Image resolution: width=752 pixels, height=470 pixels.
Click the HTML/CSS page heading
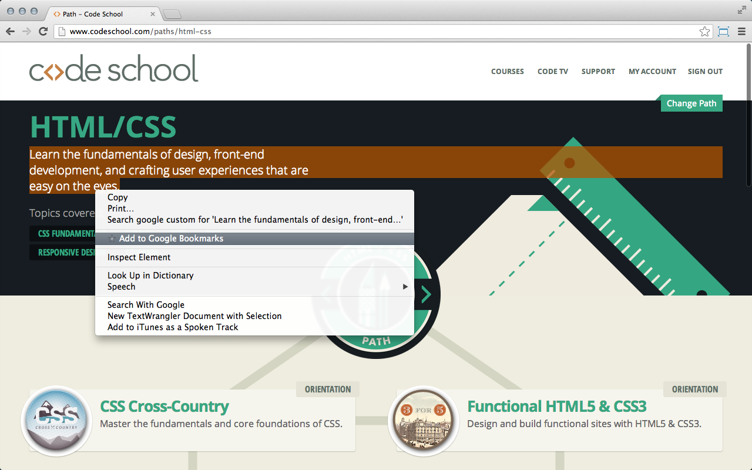pyautogui.click(x=103, y=127)
